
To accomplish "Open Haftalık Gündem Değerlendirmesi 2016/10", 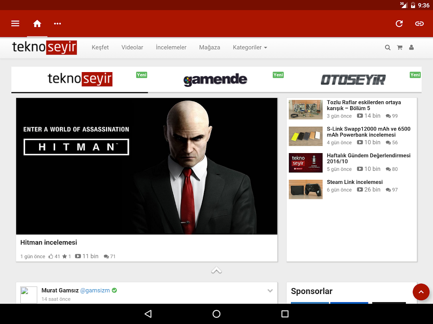I will (368, 158).
